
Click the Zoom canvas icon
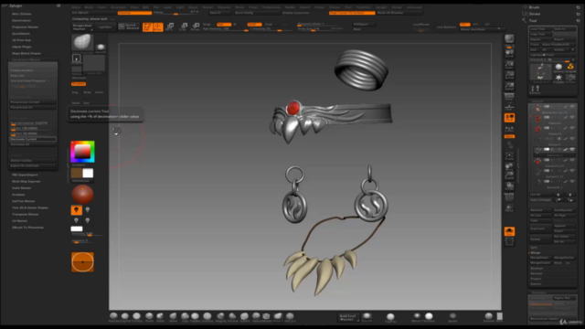click(x=509, y=65)
